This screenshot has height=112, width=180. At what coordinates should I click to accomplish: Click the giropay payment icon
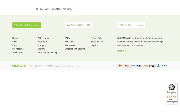[x=152, y=66]
